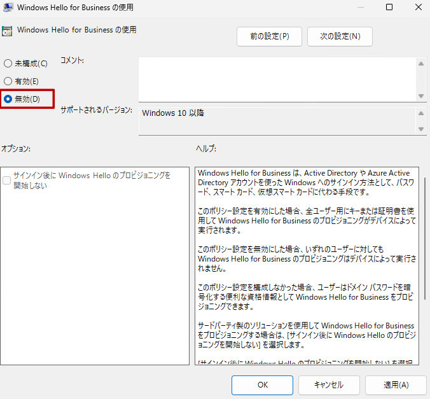The image size is (430, 399).
Task: Toggle the サインイン後にプロビジョニングを開始しない checkbox
Action: tap(7, 181)
